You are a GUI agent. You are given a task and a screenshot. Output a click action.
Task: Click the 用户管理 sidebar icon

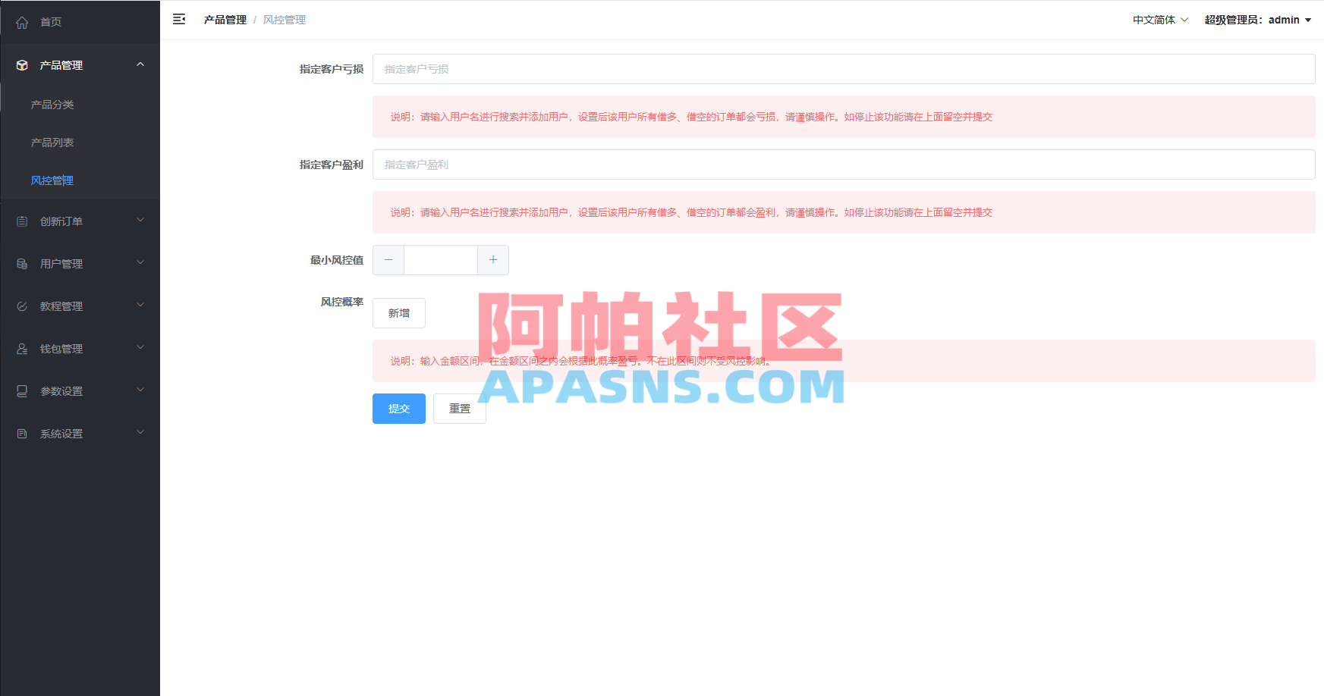pos(22,264)
